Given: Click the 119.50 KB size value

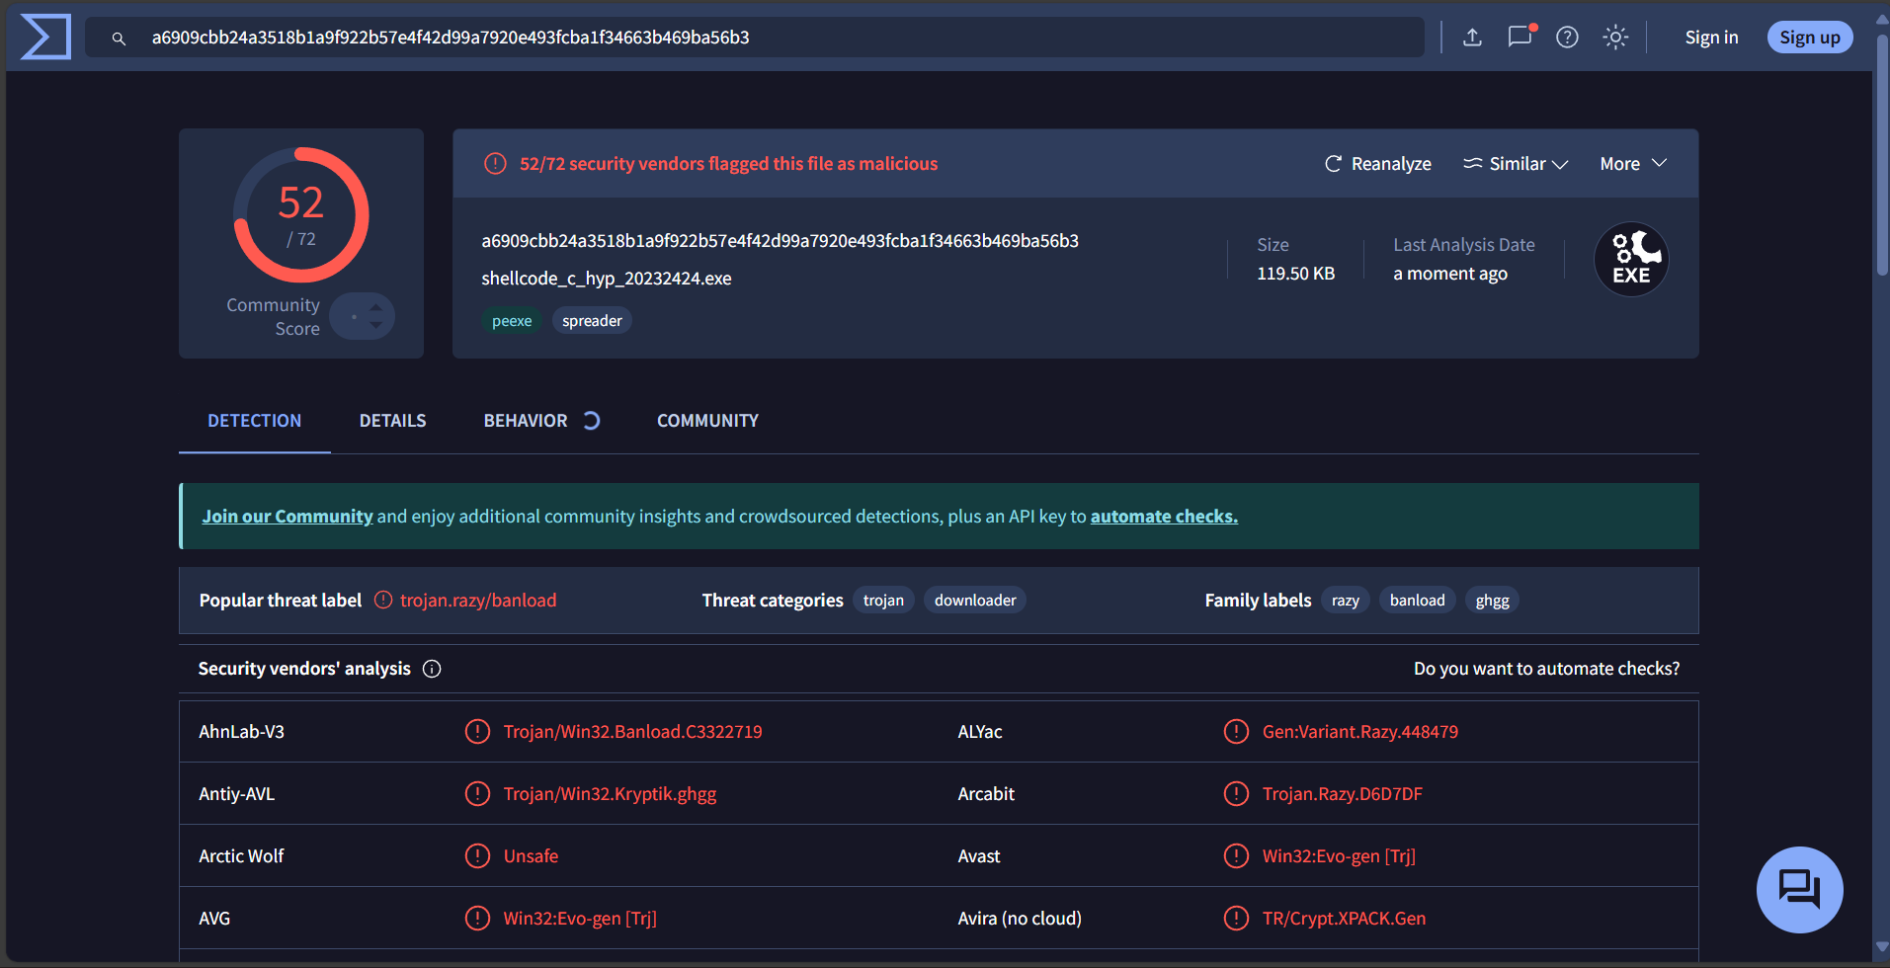Looking at the screenshot, I should tap(1295, 274).
